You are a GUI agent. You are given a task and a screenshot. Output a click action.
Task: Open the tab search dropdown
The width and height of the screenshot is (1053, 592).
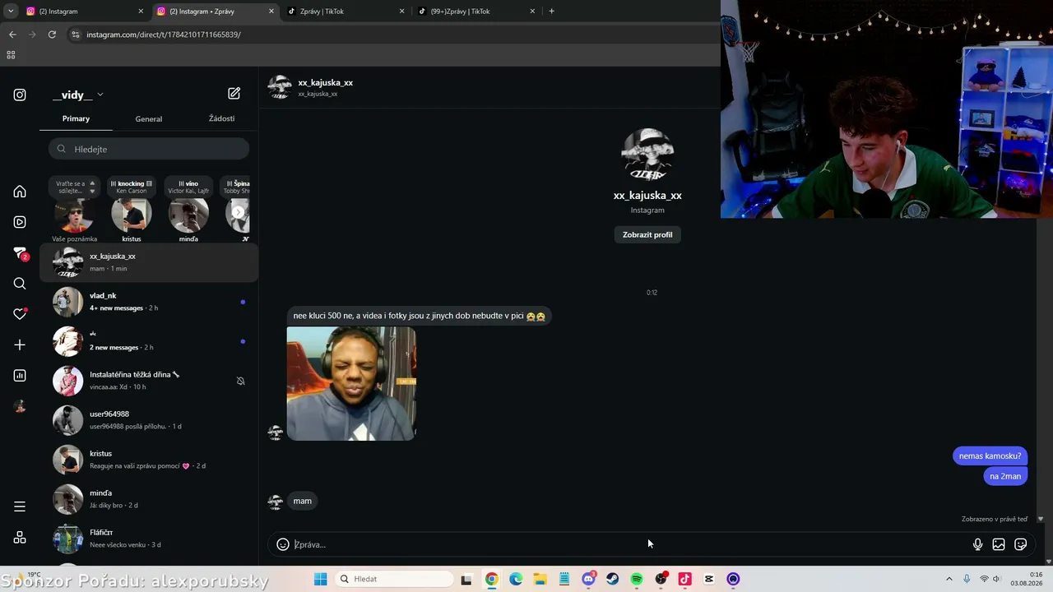point(11,12)
